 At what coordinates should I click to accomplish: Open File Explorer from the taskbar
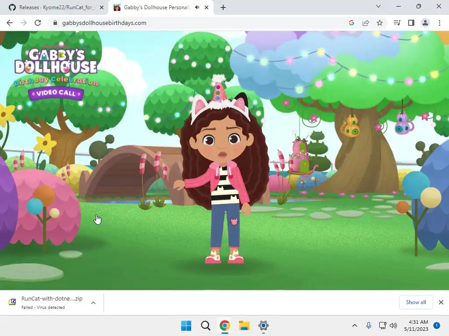click(244, 325)
